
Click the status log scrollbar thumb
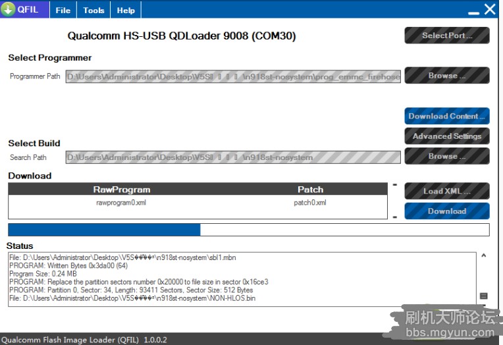[484, 296]
